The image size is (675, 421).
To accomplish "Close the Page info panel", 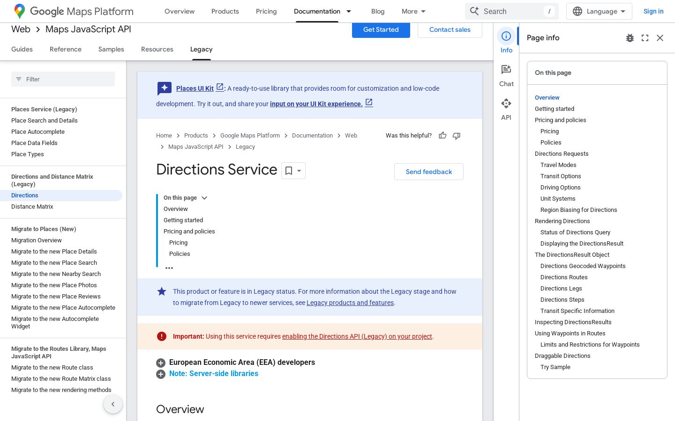I will (660, 38).
